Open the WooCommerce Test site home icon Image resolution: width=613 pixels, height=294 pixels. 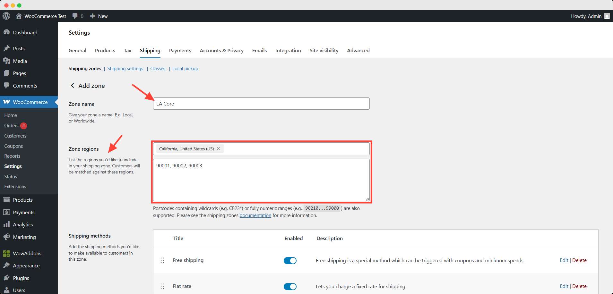coord(19,16)
